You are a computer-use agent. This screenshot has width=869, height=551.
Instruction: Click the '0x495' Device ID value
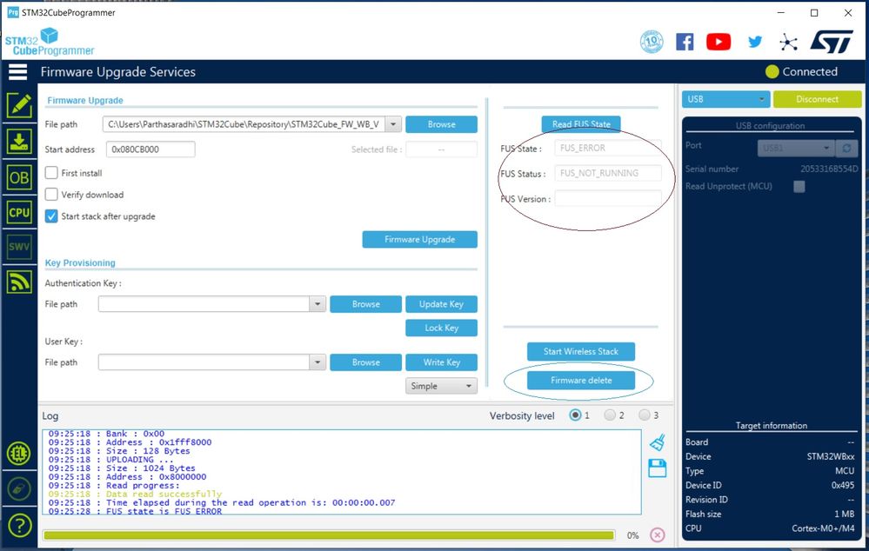(x=842, y=485)
